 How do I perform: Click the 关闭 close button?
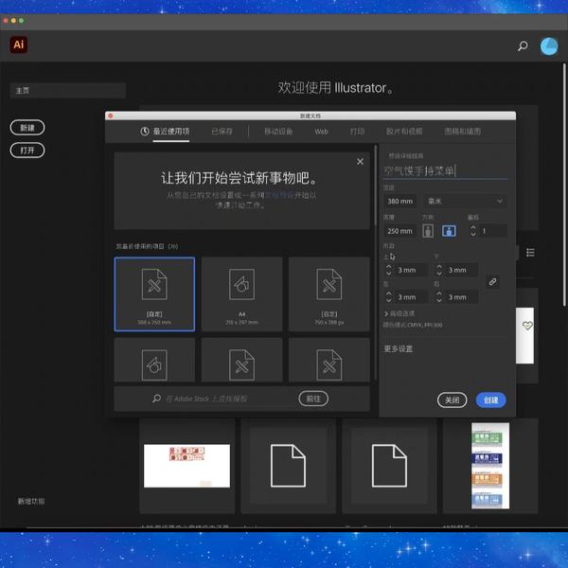pos(453,399)
